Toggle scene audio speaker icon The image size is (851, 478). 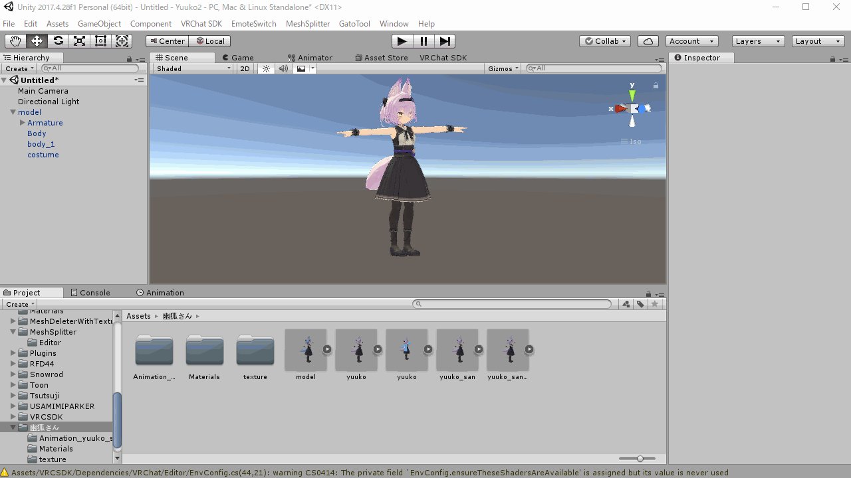[x=283, y=68]
